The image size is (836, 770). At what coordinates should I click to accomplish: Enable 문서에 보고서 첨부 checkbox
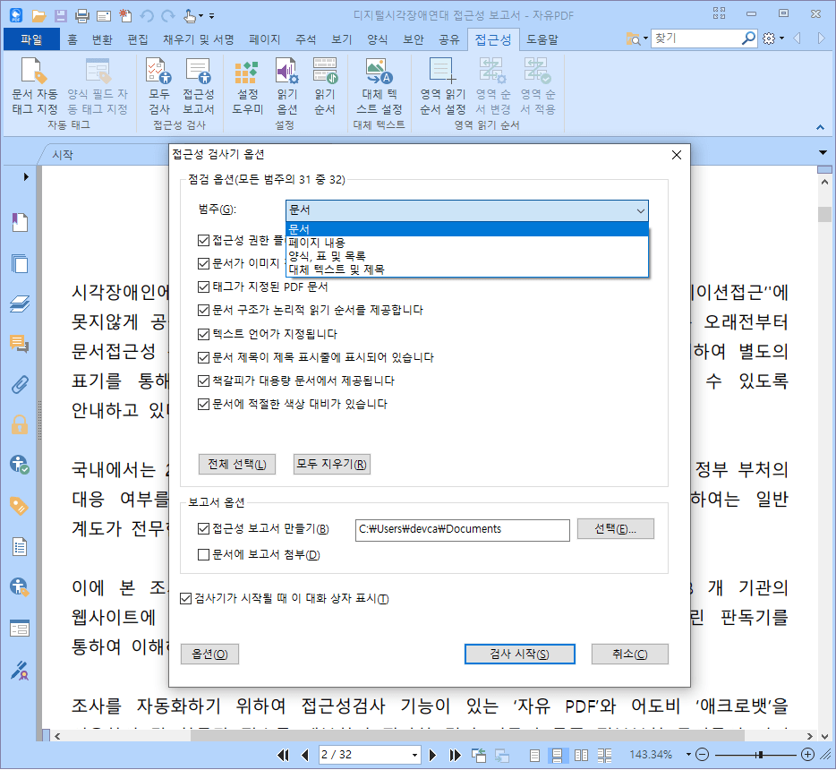point(203,554)
